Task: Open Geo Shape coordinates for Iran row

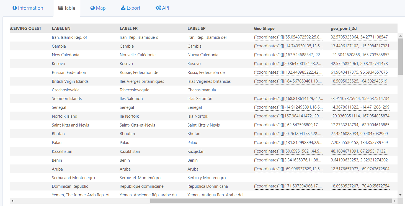Action: (288, 37)
